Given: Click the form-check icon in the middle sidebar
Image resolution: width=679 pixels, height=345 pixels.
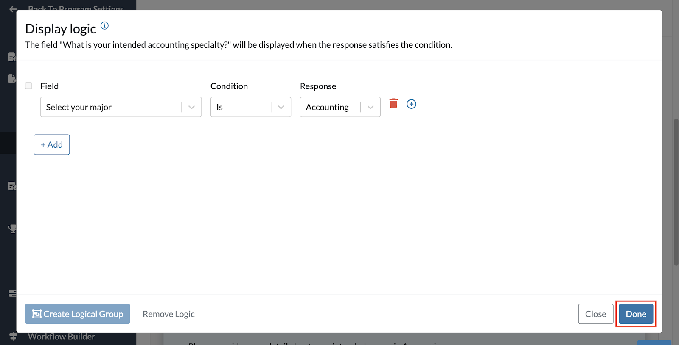Looking at the screenshot, I should click(x=12, y=186).
